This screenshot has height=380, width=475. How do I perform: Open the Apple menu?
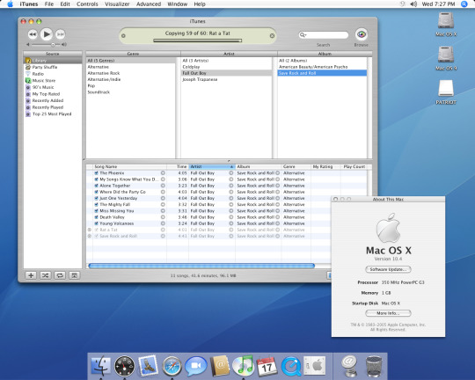point(10,4)
